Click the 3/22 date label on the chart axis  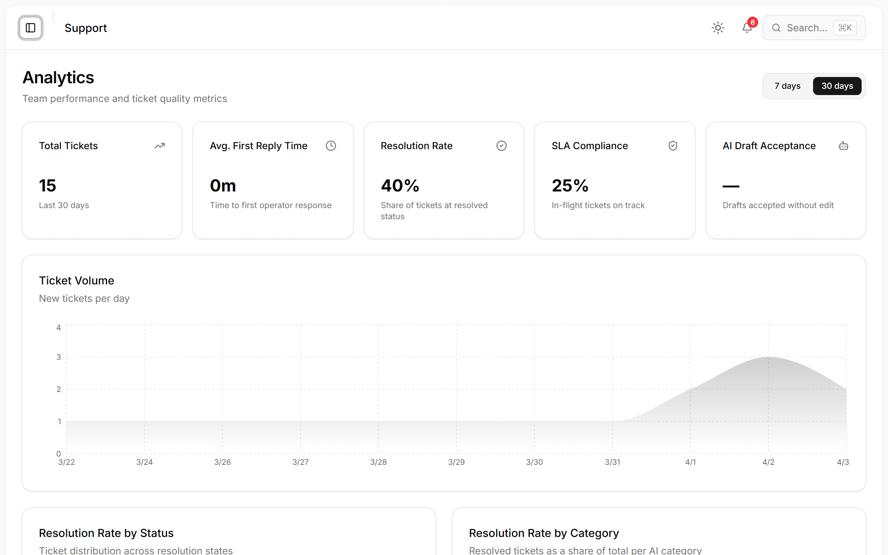pyautogui.click(x=66, y=462)
